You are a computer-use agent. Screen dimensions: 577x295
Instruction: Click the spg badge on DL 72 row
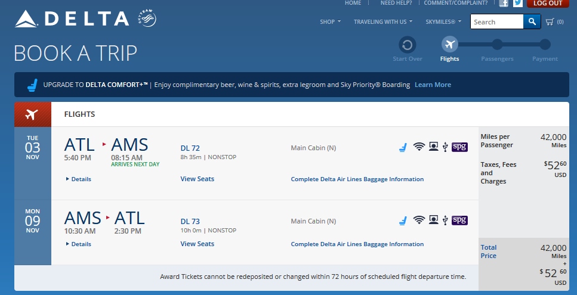[x=459, y=147]
